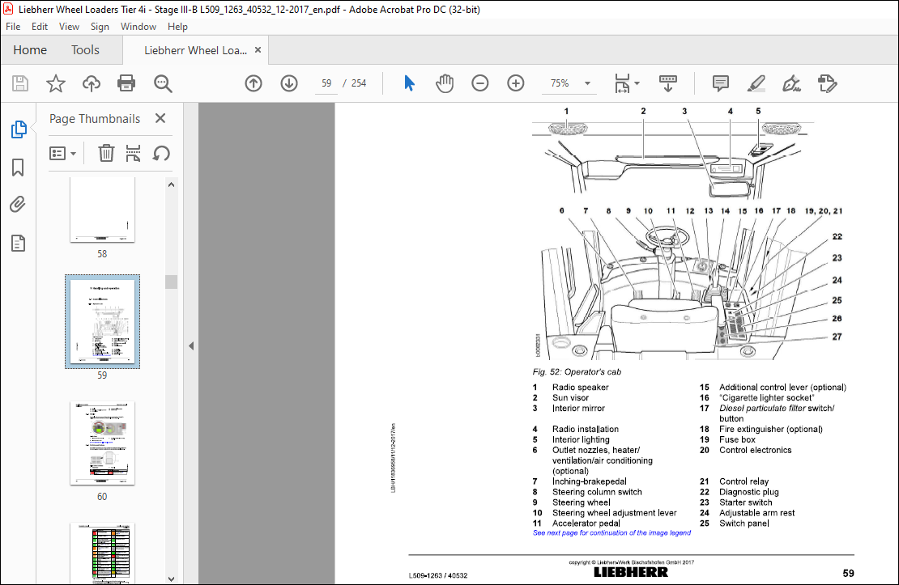Open the File menu
Screen dimensions: 899x585
click(13, 27)
